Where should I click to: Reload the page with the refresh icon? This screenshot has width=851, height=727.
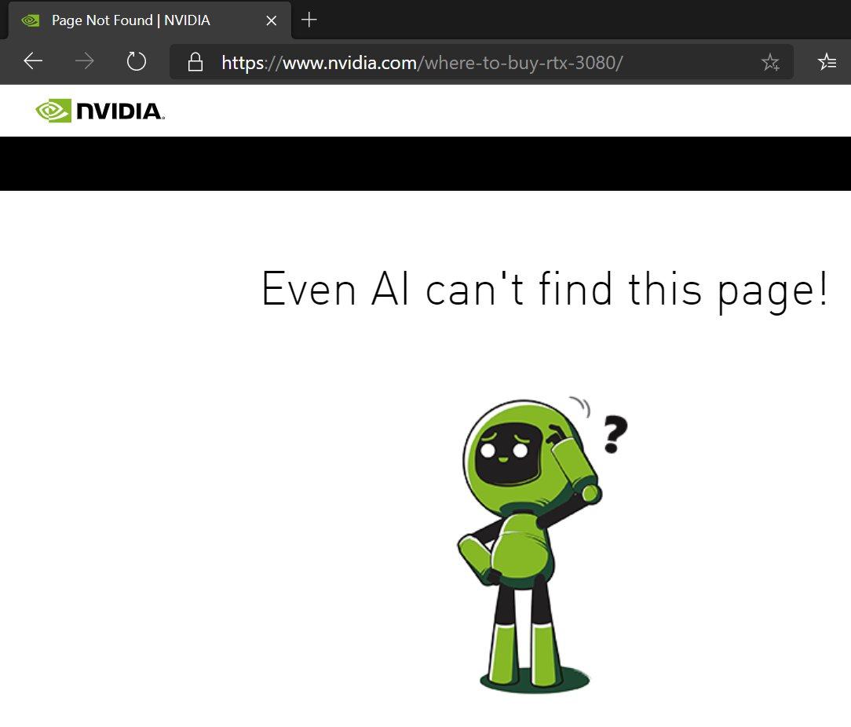[137, 61]
